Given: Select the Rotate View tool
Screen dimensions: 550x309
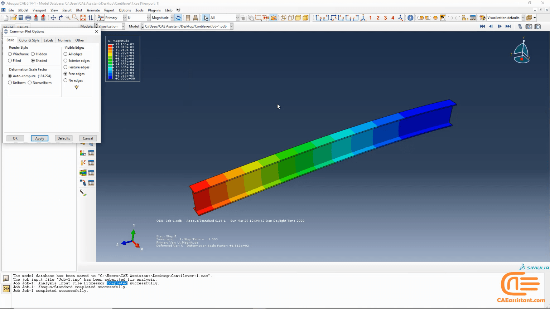Looking at the screenshot, I should [61, 18].
